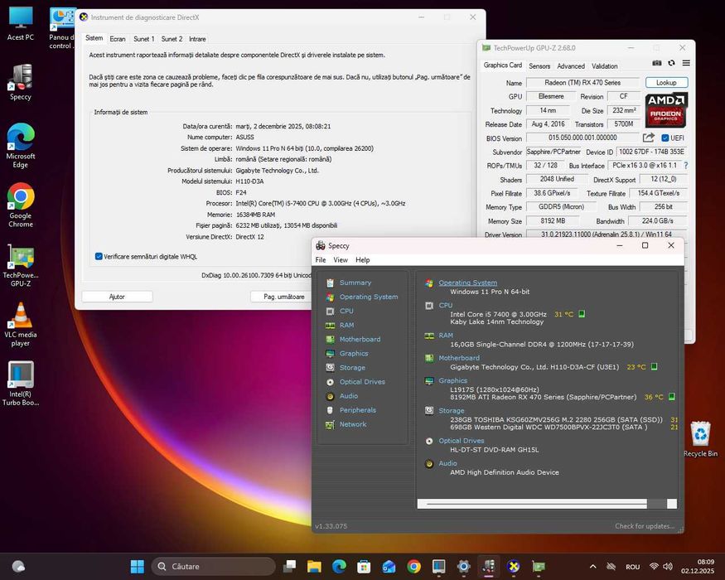Image resolution: width=725 pixels, height=580 pixels.
Task: Open the GPU-Z hamburger menu icon
Action: coord(686,63)
